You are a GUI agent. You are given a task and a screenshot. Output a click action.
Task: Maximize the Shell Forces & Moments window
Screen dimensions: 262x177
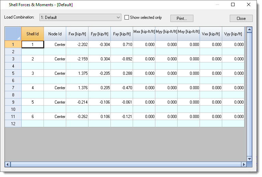(233, 5)
